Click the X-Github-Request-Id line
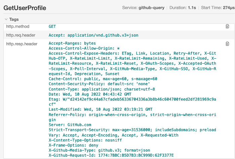The image size is (235, 159). pos(111,155)
